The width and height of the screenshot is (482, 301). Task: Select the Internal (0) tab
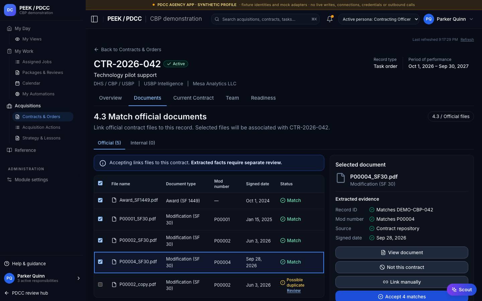click(x=143, y=143)
